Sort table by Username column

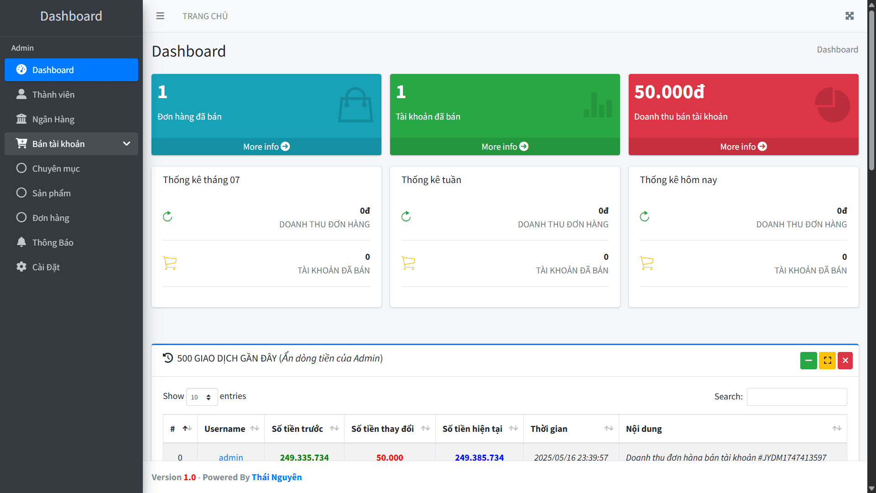click(231, 429)
